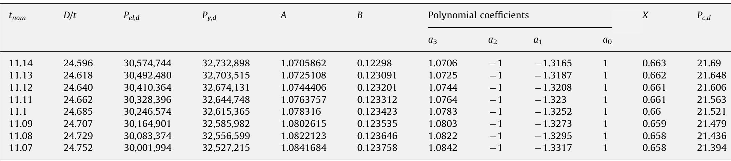Viewport: 731px width, 161px height.
Task: Click the a3 value 1.0764
Action: point(443,100)
